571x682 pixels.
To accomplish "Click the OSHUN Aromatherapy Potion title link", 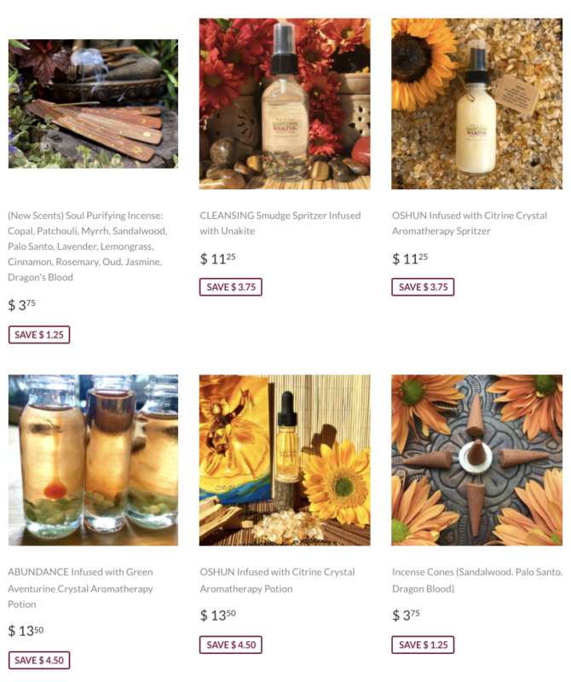I will tap(278, 581).
